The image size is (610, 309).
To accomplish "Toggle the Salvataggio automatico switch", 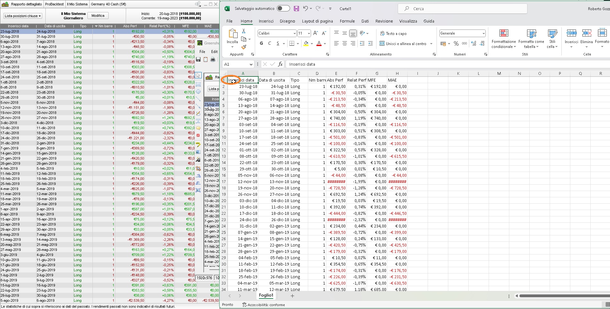I will (x=283, y=9).
